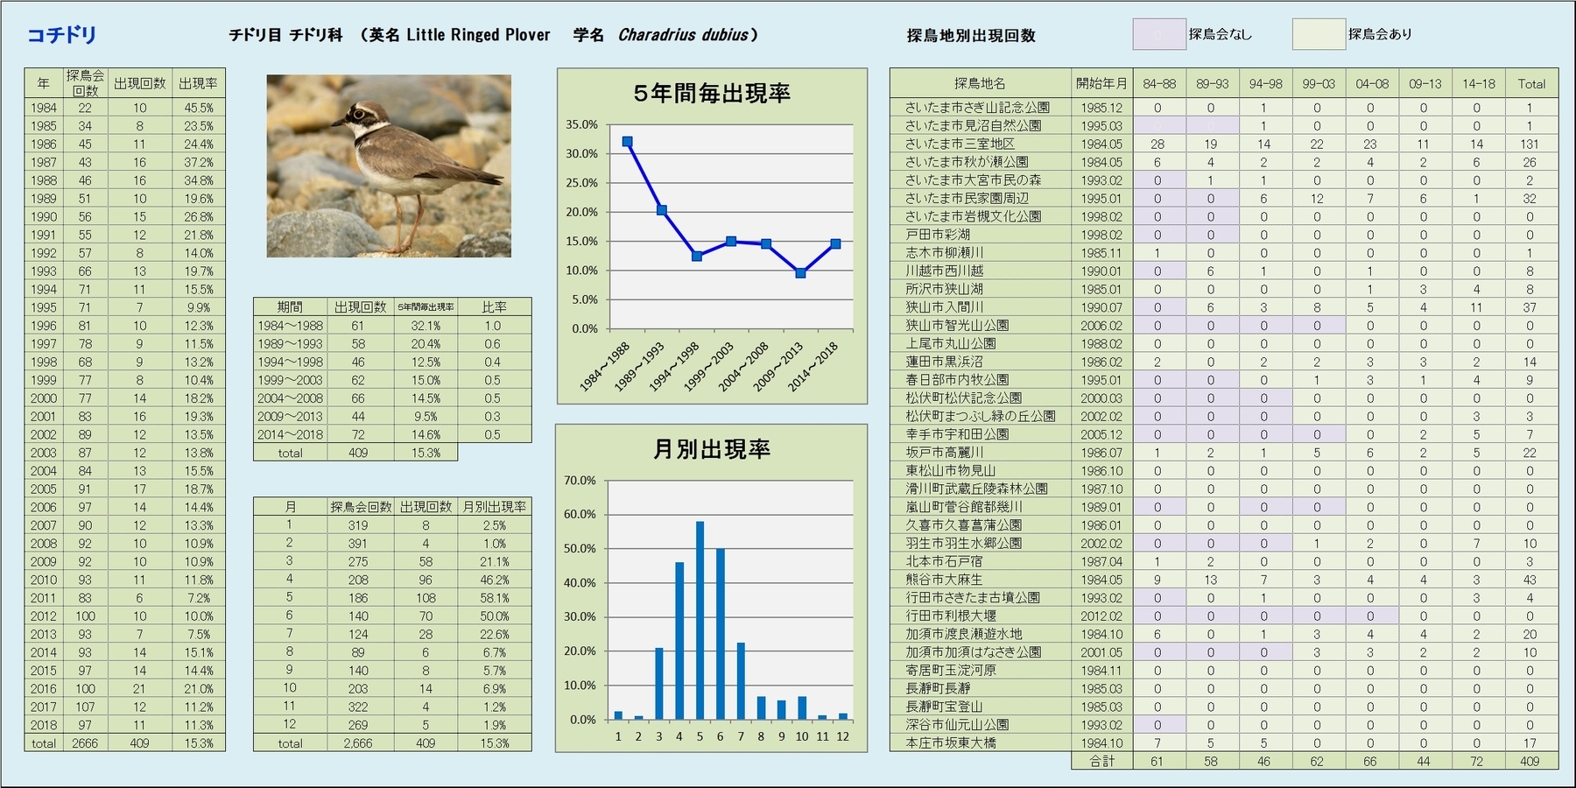Select the 合計 cell below location table

click(1101, 762)
